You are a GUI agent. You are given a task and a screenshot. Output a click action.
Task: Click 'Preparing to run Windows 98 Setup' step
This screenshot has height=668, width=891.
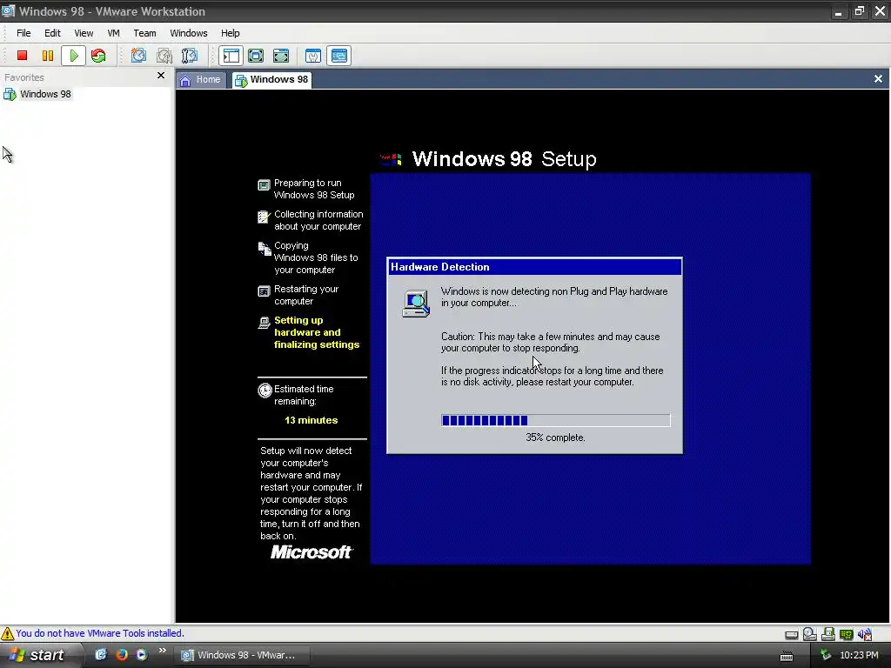[313, 189]
